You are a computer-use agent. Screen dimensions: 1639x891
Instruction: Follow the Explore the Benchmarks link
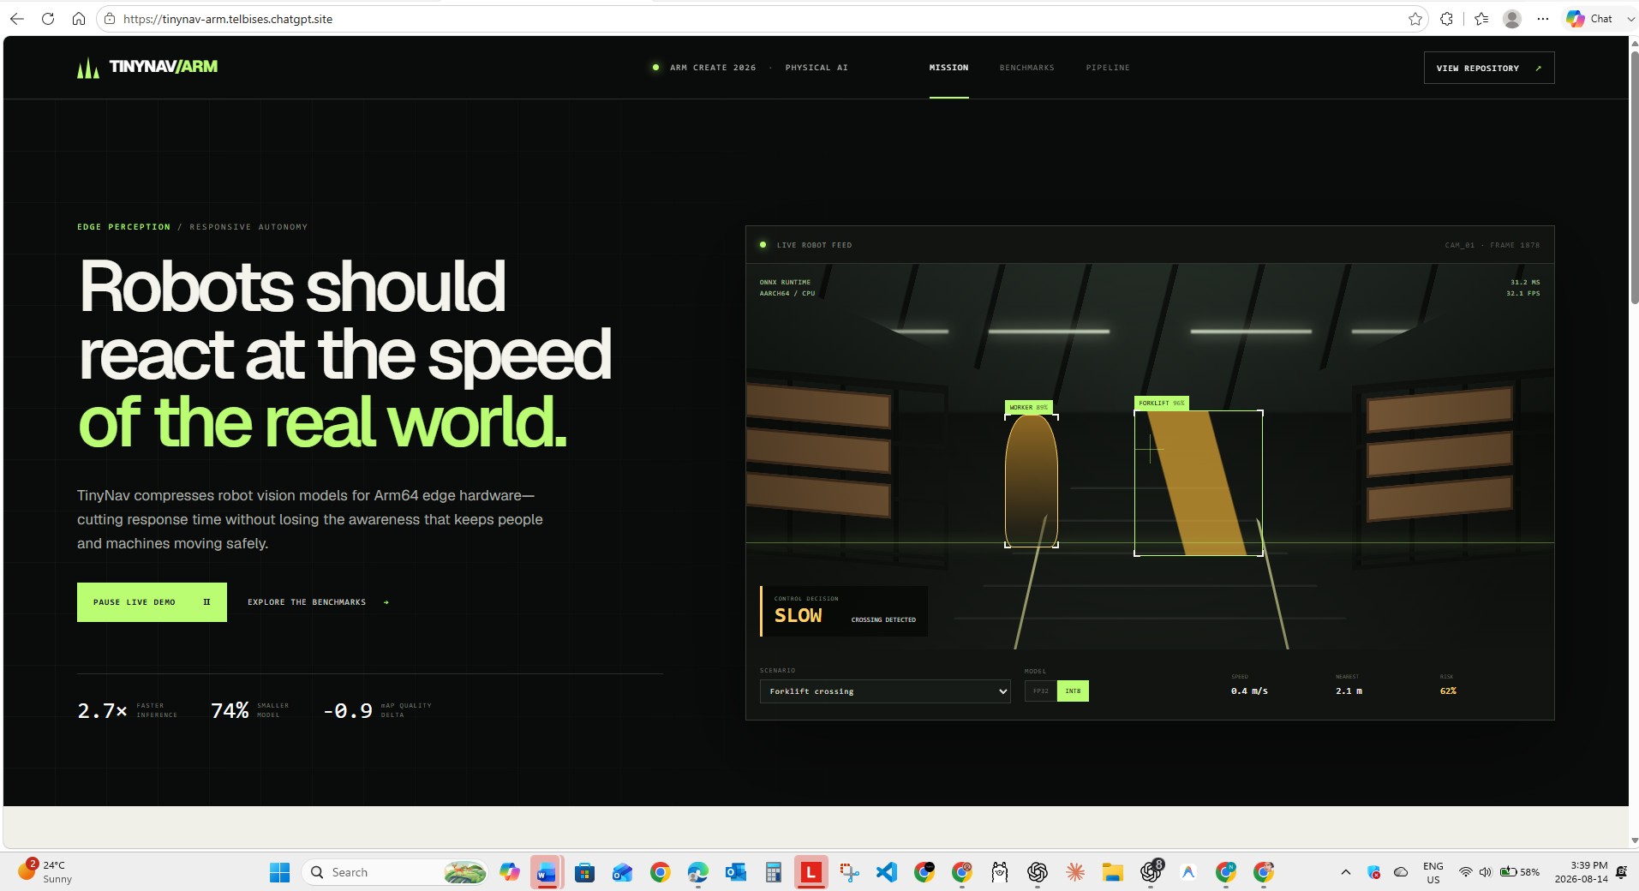(x=319, y=602)
